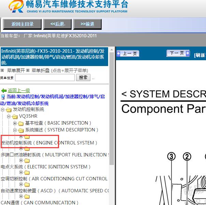The width and height of the screenshot is (206, 205).
Task: Click the 当前车型 Infiniti FX35 text
Action: coord(48,36)
